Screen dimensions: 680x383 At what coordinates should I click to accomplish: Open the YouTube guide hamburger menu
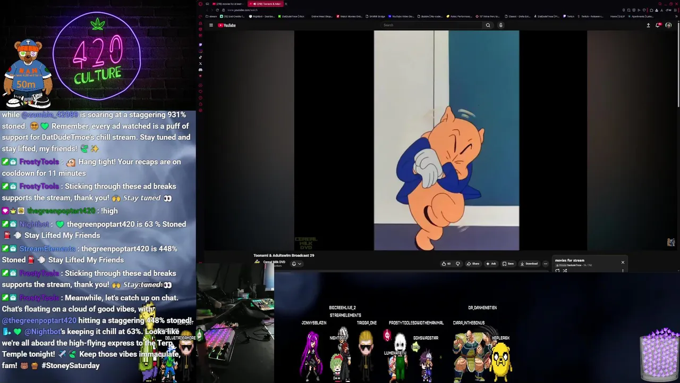(x=211, y=25)
